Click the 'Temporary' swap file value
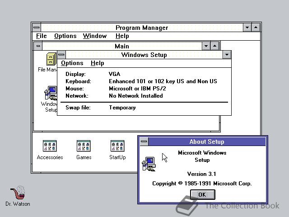Image resolution: width=289 pixels, height=217 pixels. tap(122, 108)
